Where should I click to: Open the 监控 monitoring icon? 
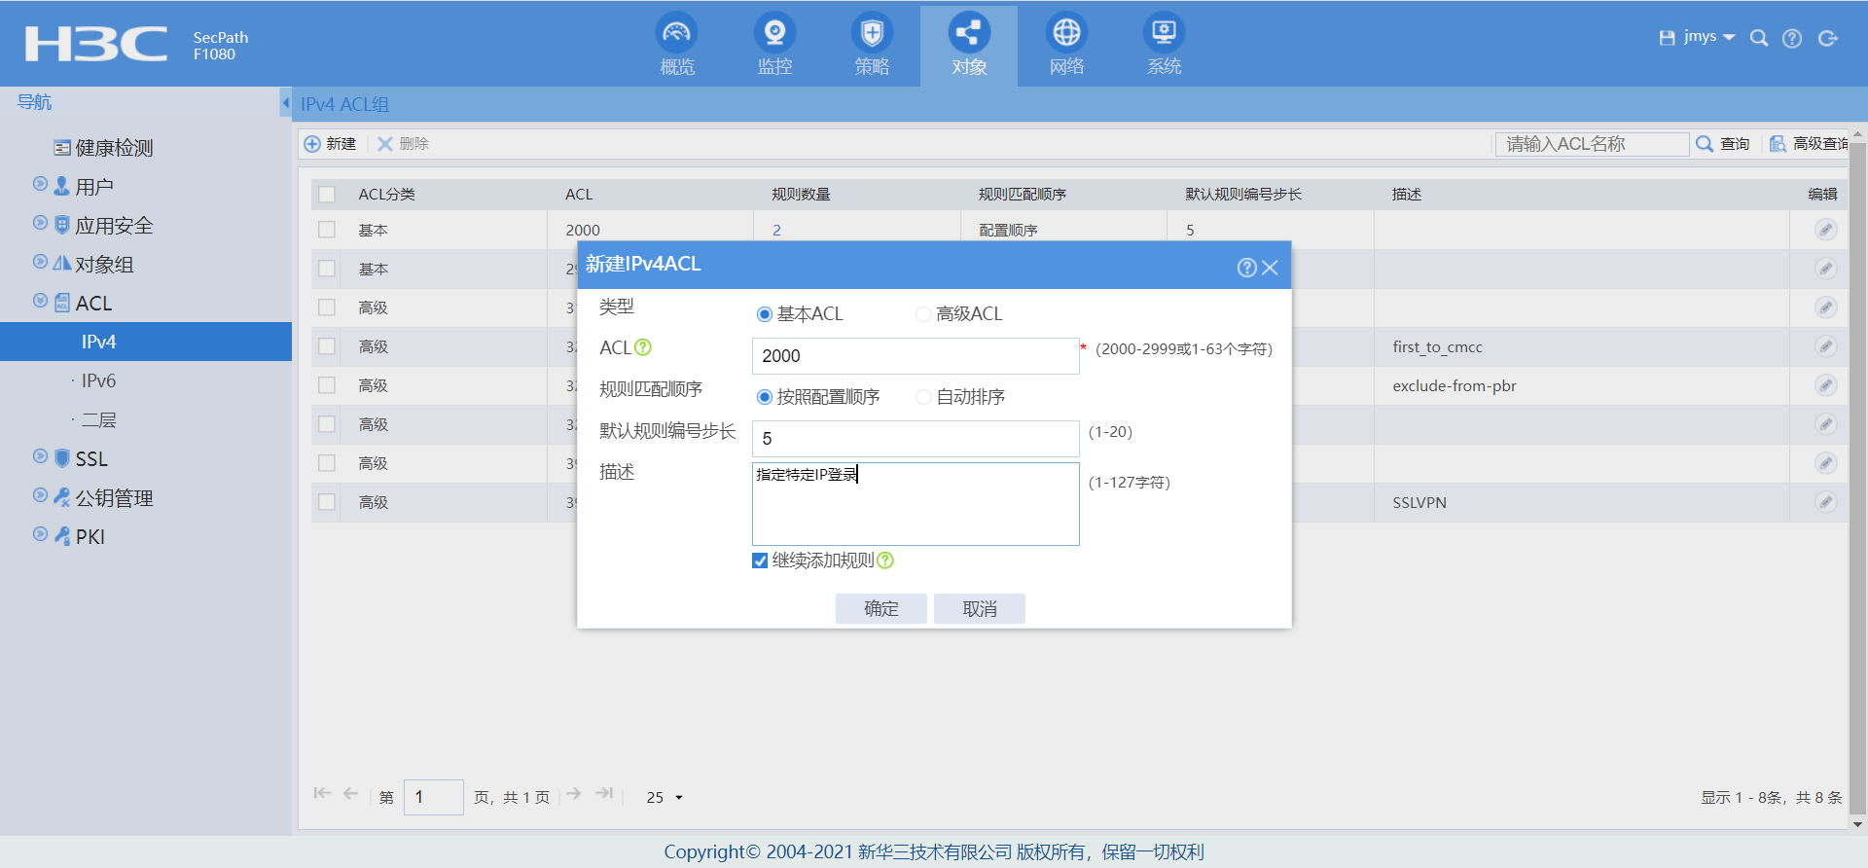coord(774,33)
